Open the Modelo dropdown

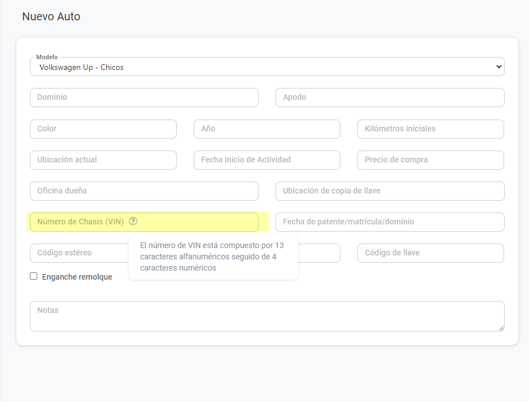(266, 67)
